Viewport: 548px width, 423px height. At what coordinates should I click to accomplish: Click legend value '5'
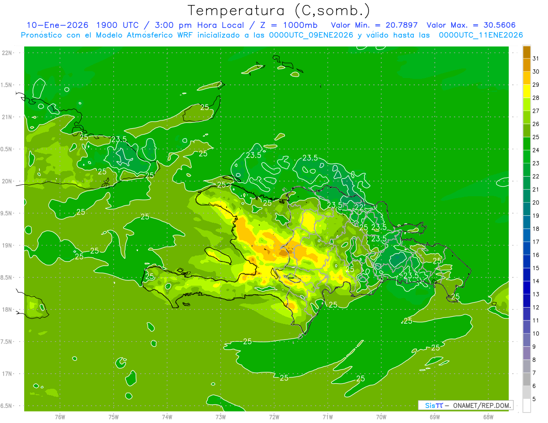coord(534,399)
